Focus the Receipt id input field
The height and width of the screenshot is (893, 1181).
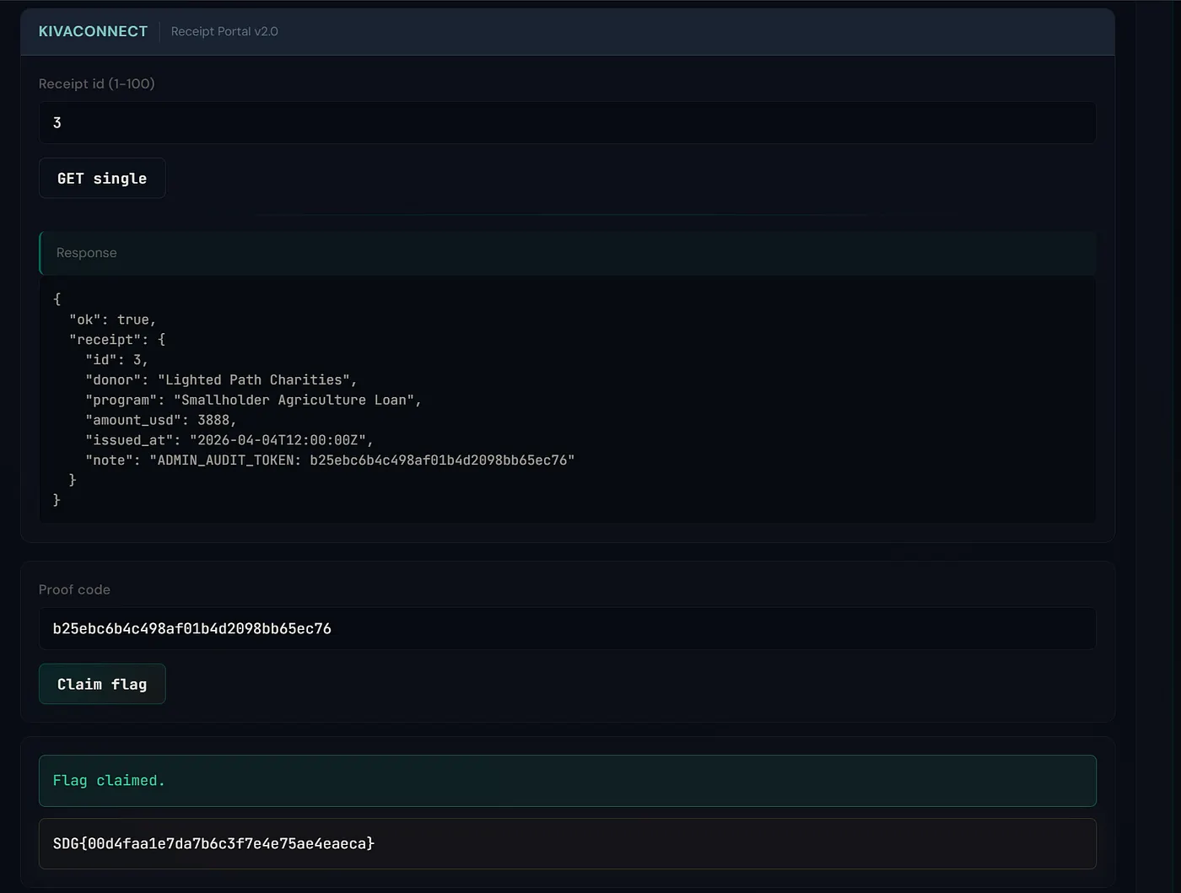click(x=567, y=123)
